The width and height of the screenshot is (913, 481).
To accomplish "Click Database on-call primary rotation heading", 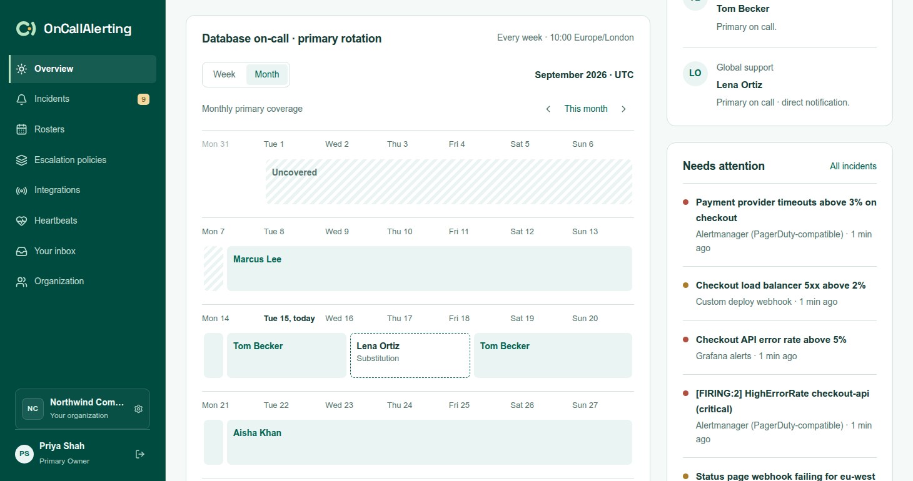I will pyautogui.click(x=291, y=39).
